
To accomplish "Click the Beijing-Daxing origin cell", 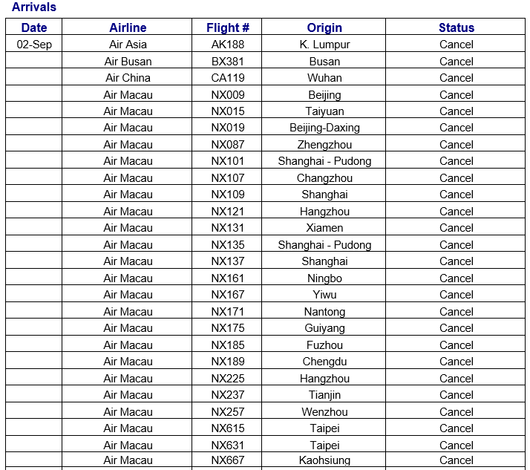I will (324, 128).
